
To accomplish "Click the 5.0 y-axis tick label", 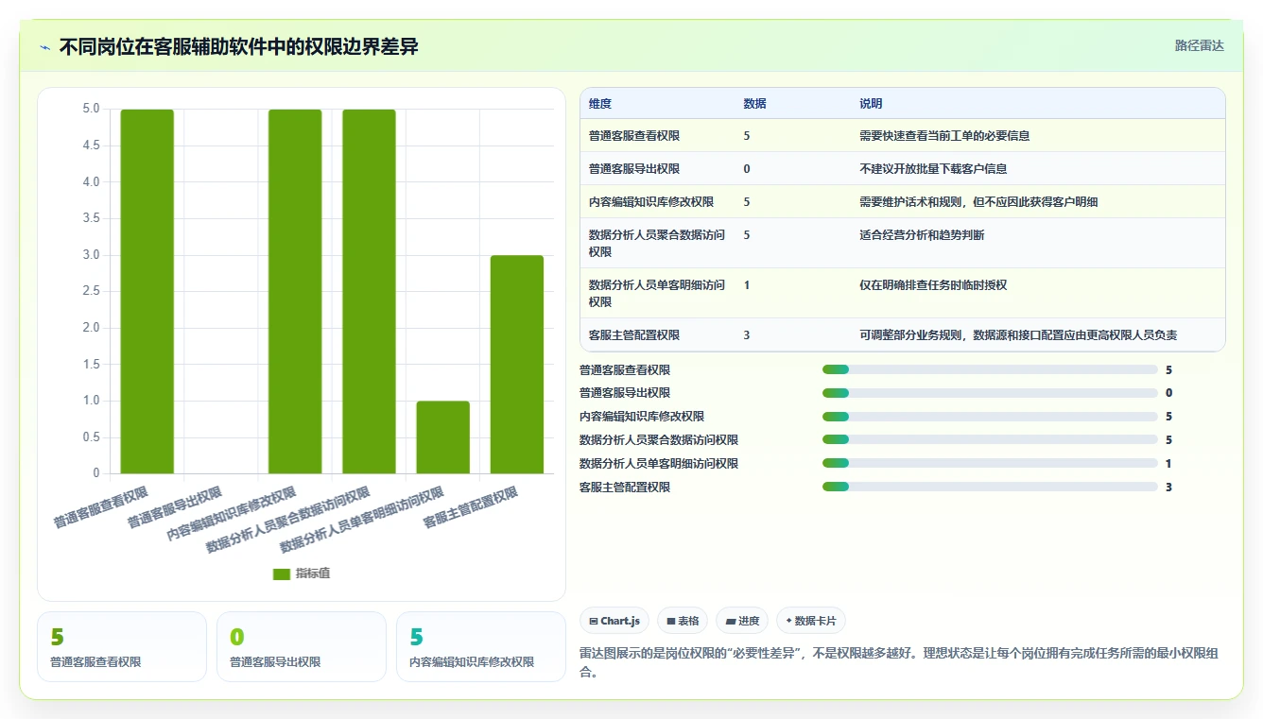I will point(91,109).
